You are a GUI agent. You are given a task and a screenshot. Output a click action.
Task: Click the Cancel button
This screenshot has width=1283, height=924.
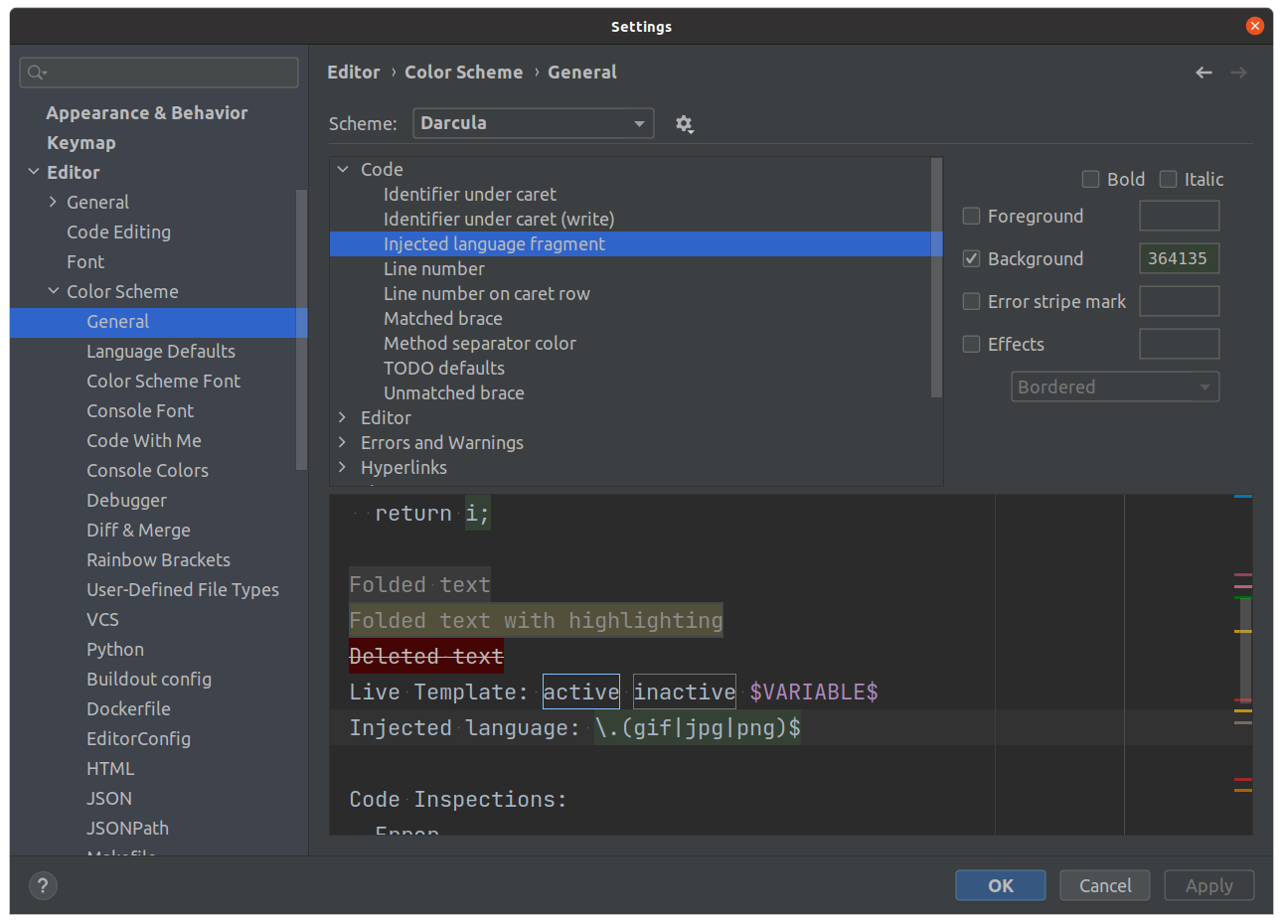point(1105,885)
